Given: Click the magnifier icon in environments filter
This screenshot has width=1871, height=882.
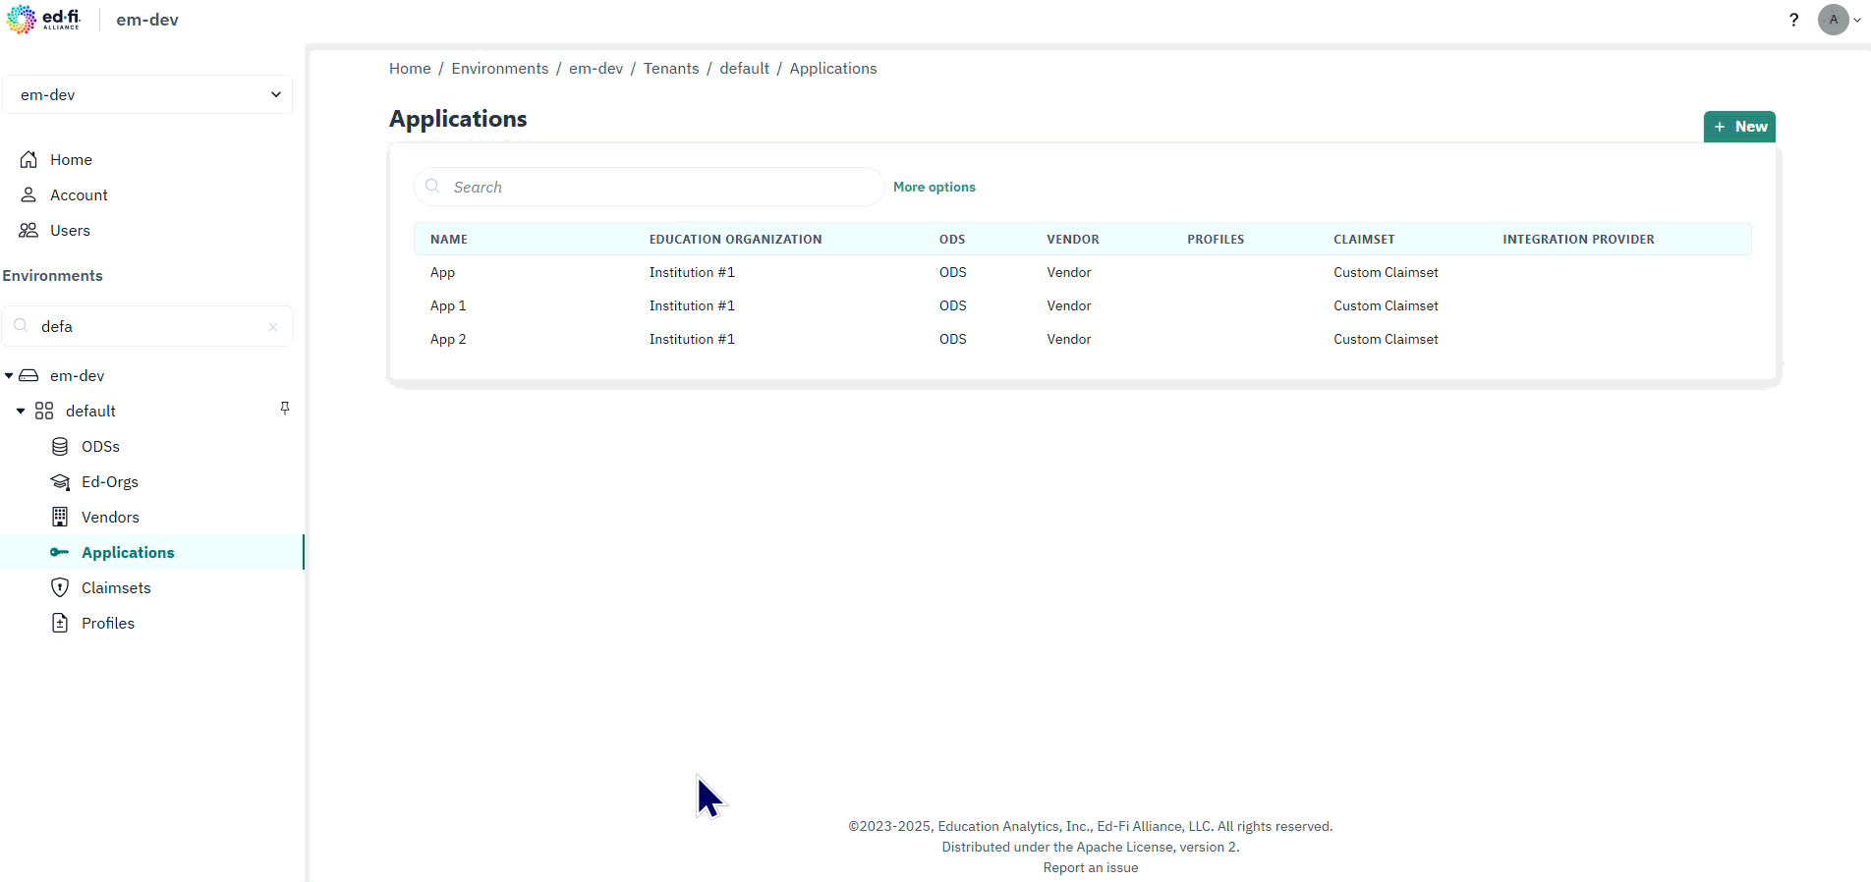Looking at the screenshot, I should point(21,325).
